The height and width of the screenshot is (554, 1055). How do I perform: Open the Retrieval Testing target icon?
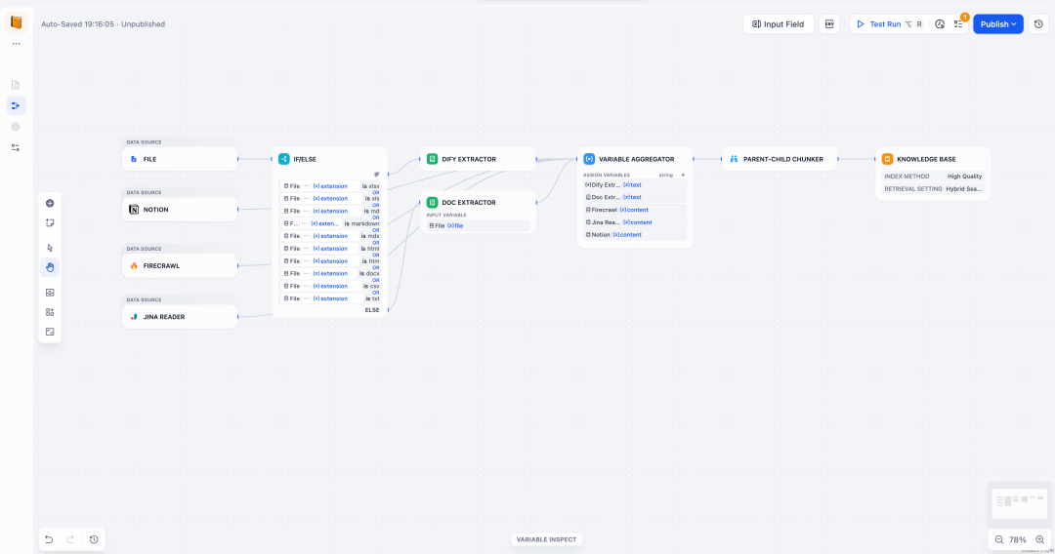[x=16, y=126]
